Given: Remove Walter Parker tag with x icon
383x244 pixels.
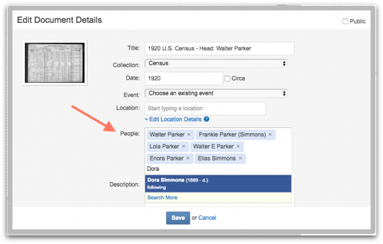Looking at the screenshot, I should (x=189, y=134).
